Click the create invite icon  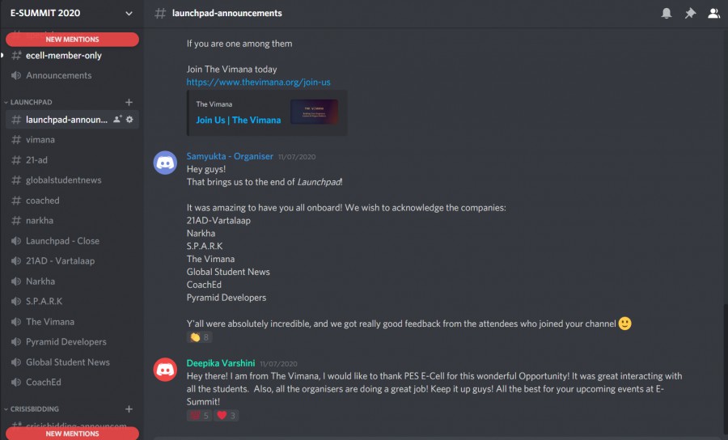coord(117,120)
